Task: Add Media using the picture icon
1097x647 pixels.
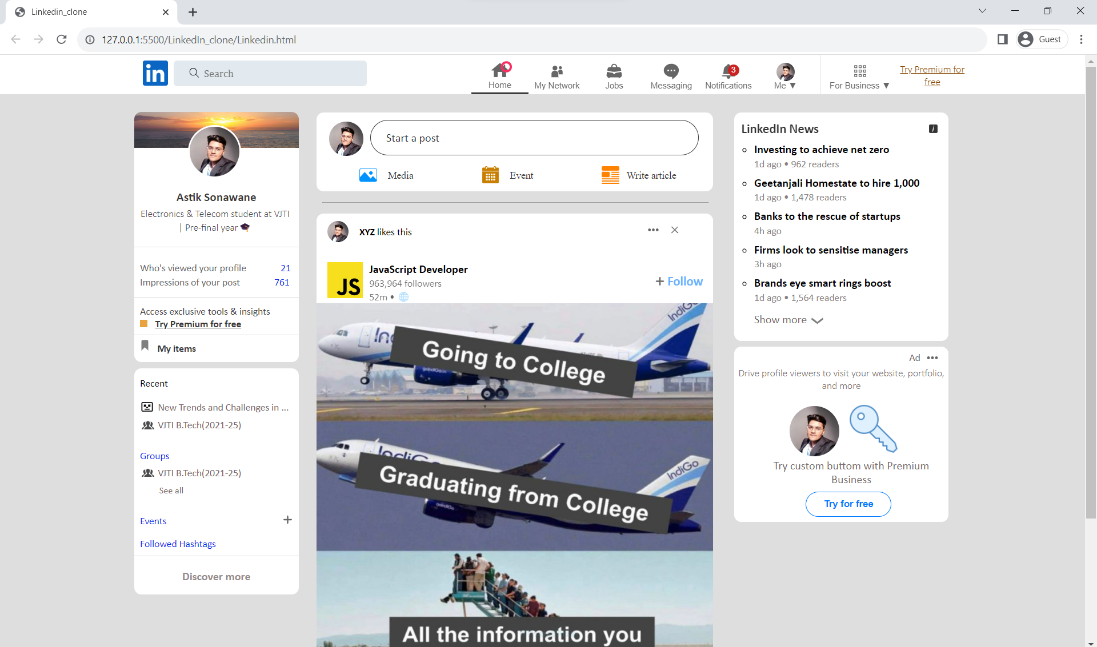Action: point(368,175)
